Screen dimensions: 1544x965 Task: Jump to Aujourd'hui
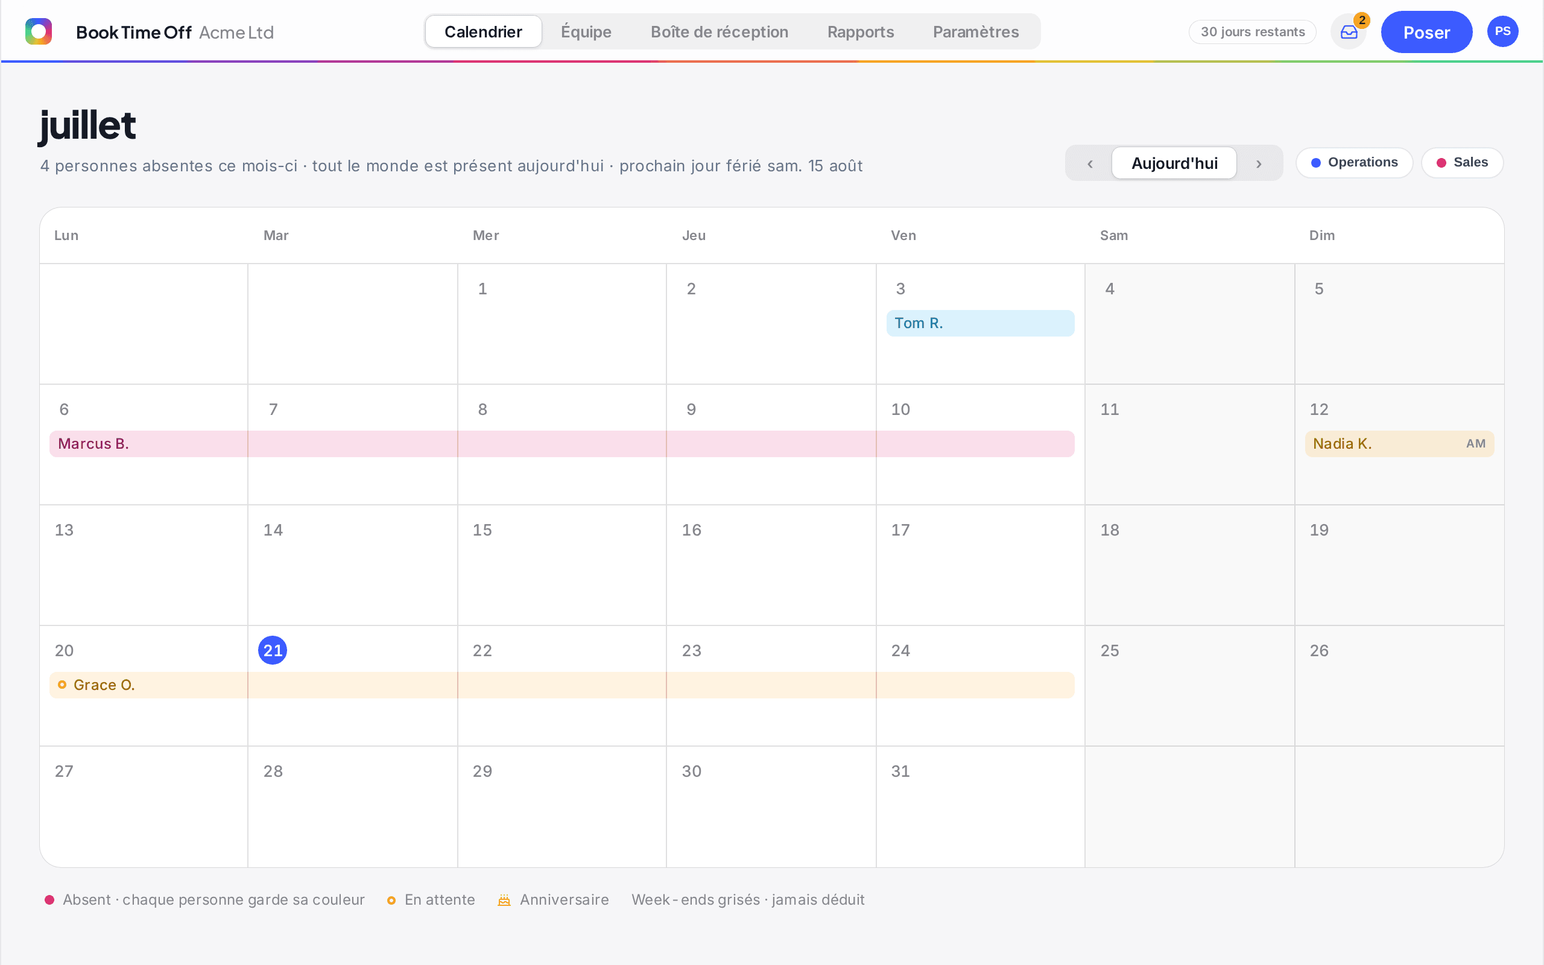(x=1174, y=163)
